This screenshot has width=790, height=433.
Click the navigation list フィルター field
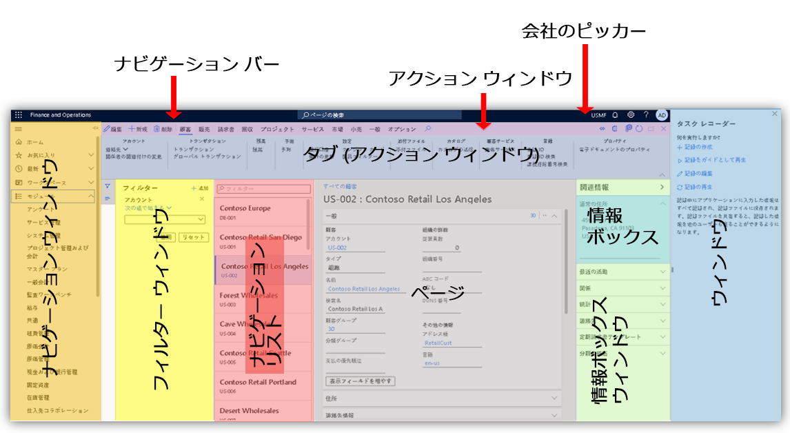pyautogui.click(x=263, y=188)
